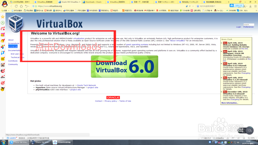Open a new tab with the plus icon
This screenshot has height=145, width=258.
click(x=229, y=2)
